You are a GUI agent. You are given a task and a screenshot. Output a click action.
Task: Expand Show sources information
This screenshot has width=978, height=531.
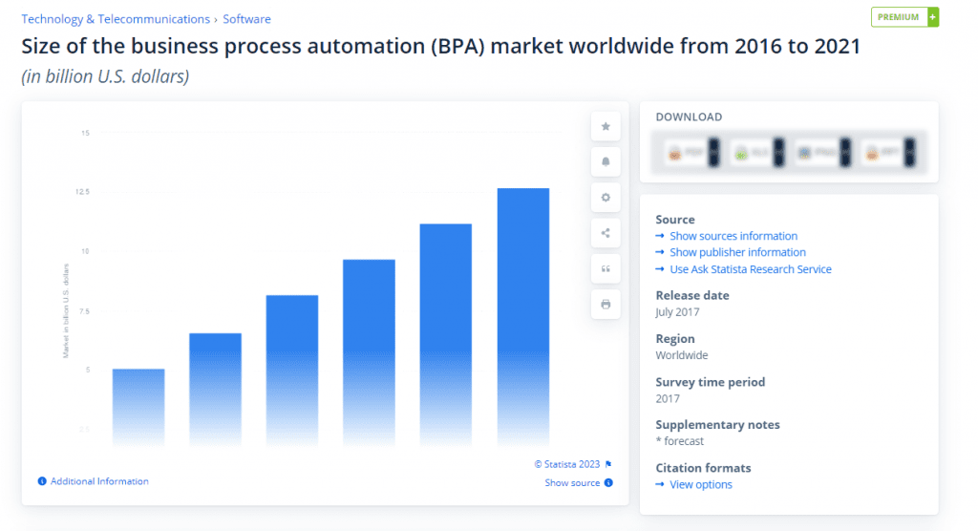pos(733,236)
